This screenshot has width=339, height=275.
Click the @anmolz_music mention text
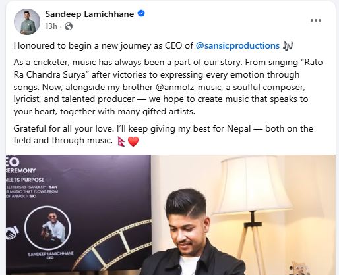[x=188, y=87]
